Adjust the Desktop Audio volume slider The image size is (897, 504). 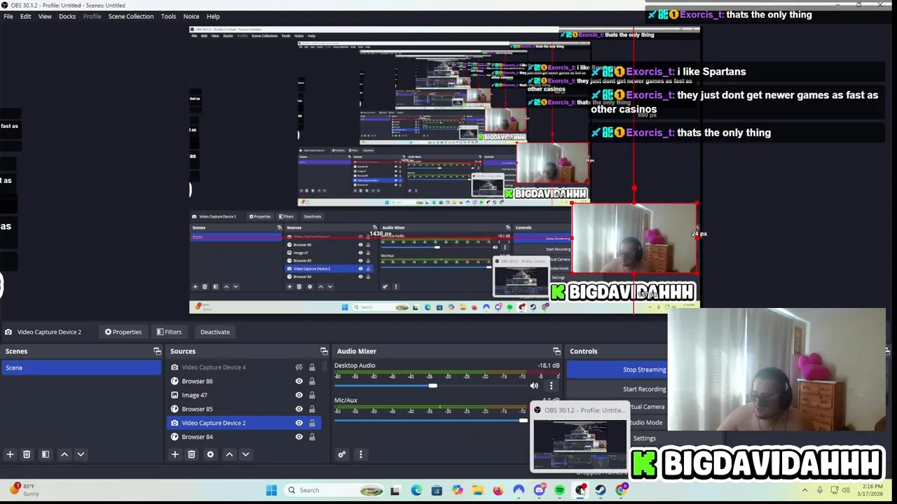(432, 386)
